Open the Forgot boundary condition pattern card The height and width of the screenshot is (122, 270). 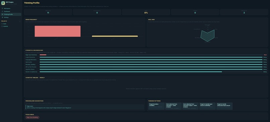coord(156,106)
